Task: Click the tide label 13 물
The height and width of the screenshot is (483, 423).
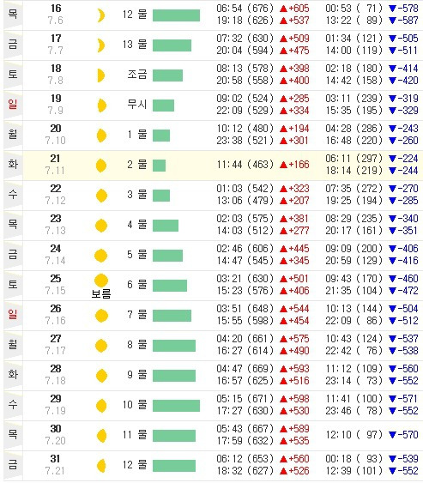Action: pos(135,45)
